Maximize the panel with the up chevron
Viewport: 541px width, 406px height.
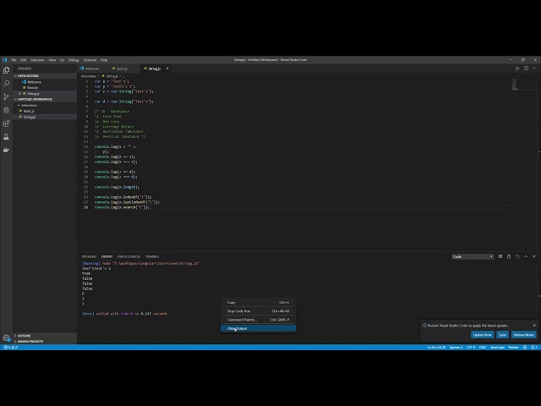click(x=526, y=256)
